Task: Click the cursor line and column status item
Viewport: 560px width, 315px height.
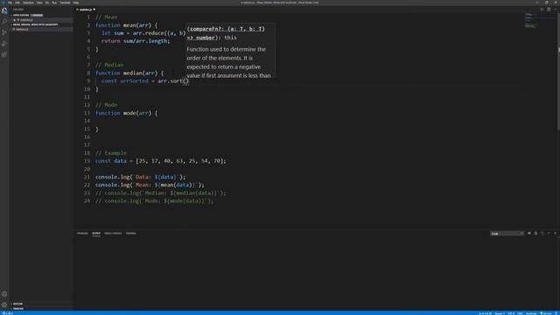Action: (485, 313)
